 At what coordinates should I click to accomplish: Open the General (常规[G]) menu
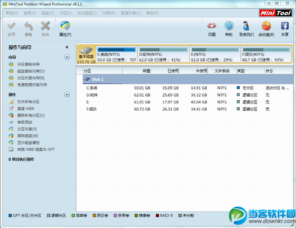coord(11,13)
